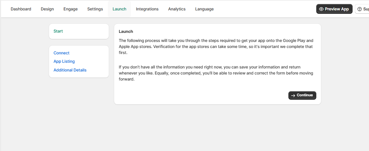Image resolution: width=369 pixels, height=151 pixels.
Task: Click the Preview App button
Action: point(334,9)
